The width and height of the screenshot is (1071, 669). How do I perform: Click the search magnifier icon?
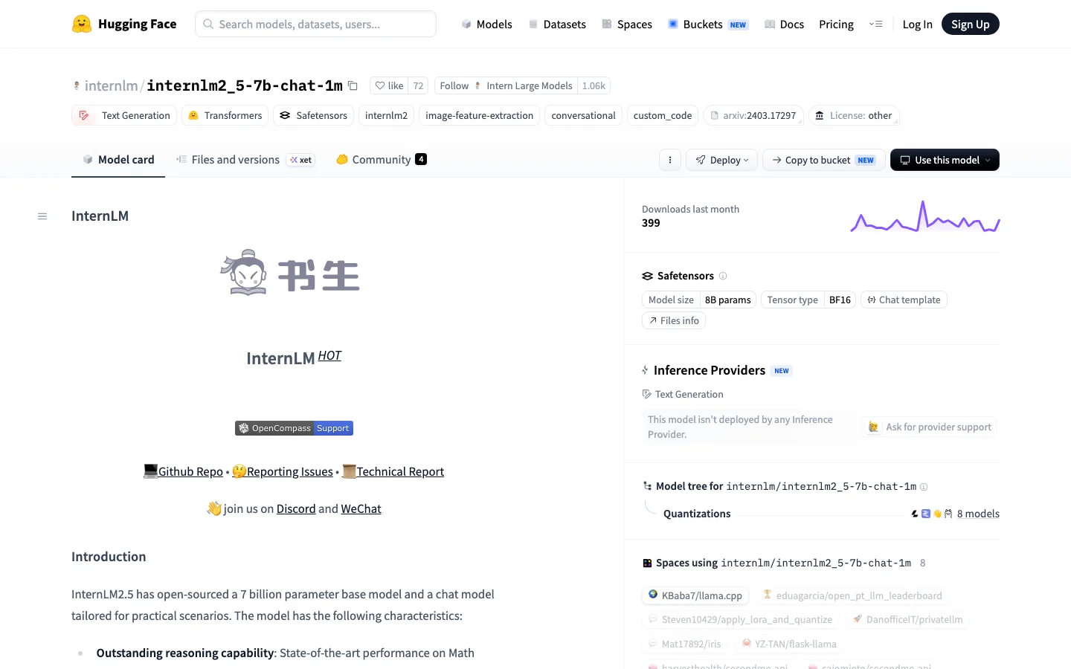208,24
